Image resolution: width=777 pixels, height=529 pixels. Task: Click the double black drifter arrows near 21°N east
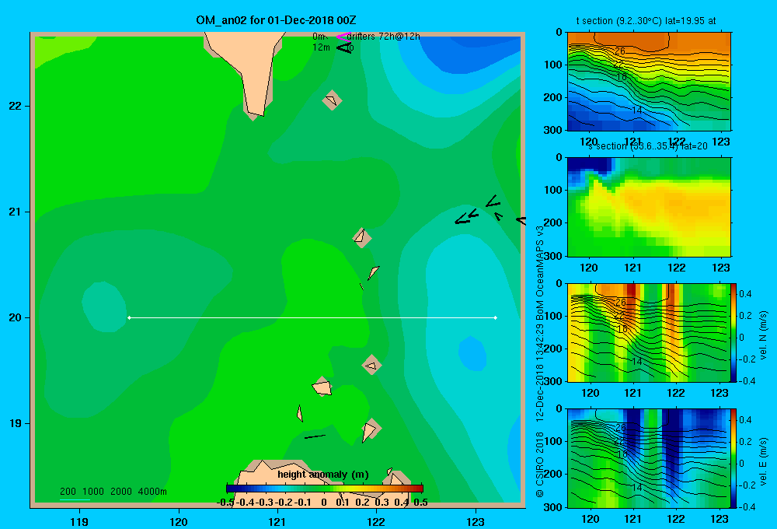coord(466,217)
